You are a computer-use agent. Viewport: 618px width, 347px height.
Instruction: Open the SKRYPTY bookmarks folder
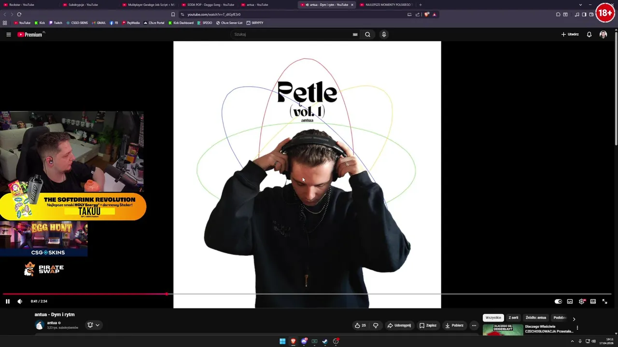255,23
